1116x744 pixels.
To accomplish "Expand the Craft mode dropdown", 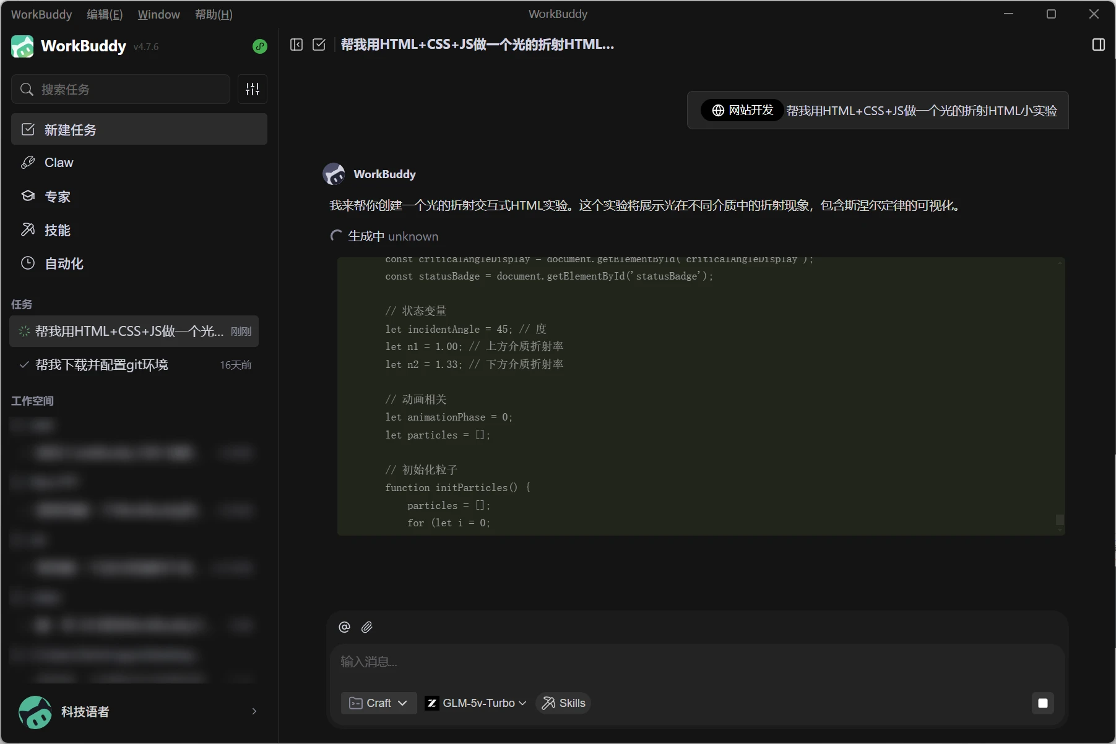I will (x=378, y=703).
